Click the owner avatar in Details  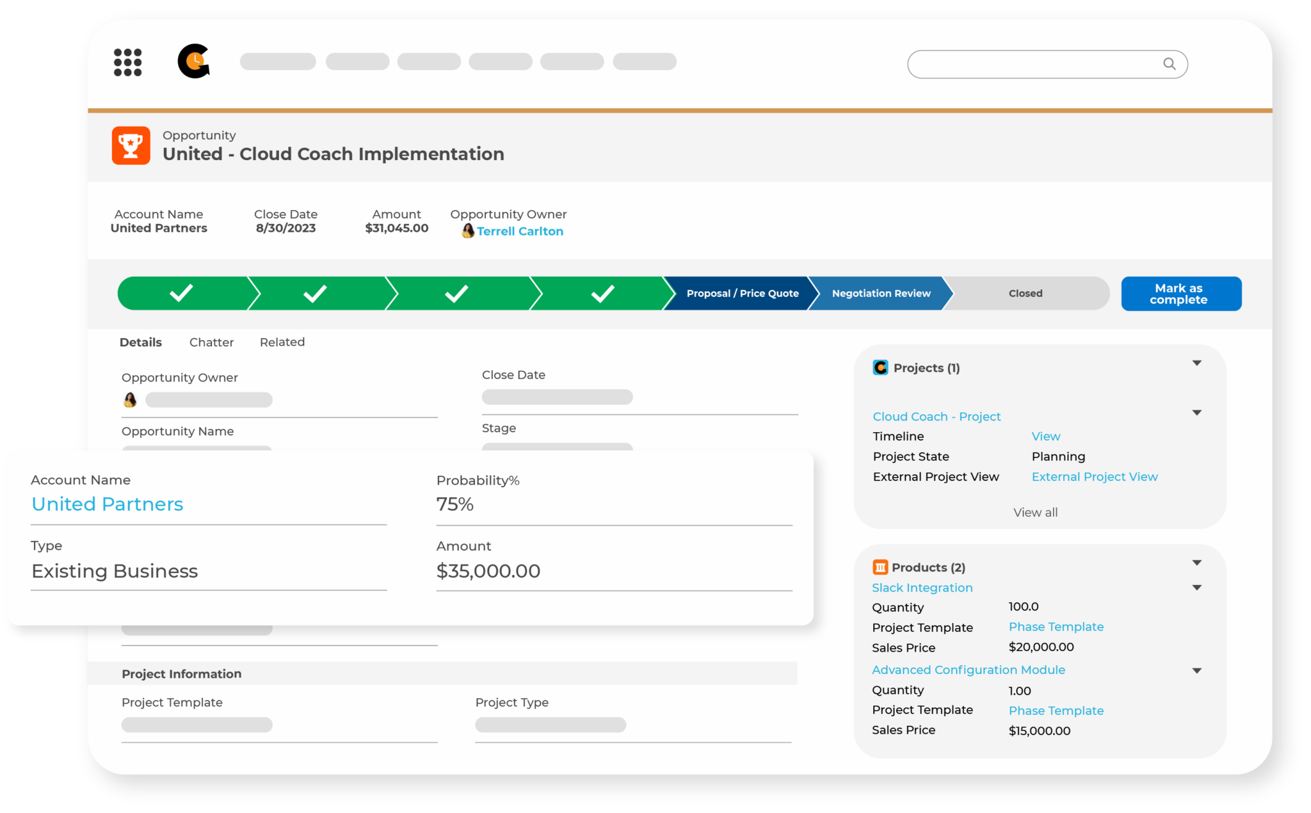130,400
